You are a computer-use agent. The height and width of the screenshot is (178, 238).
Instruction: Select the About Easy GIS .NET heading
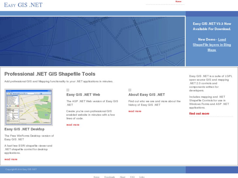[147, 95]
